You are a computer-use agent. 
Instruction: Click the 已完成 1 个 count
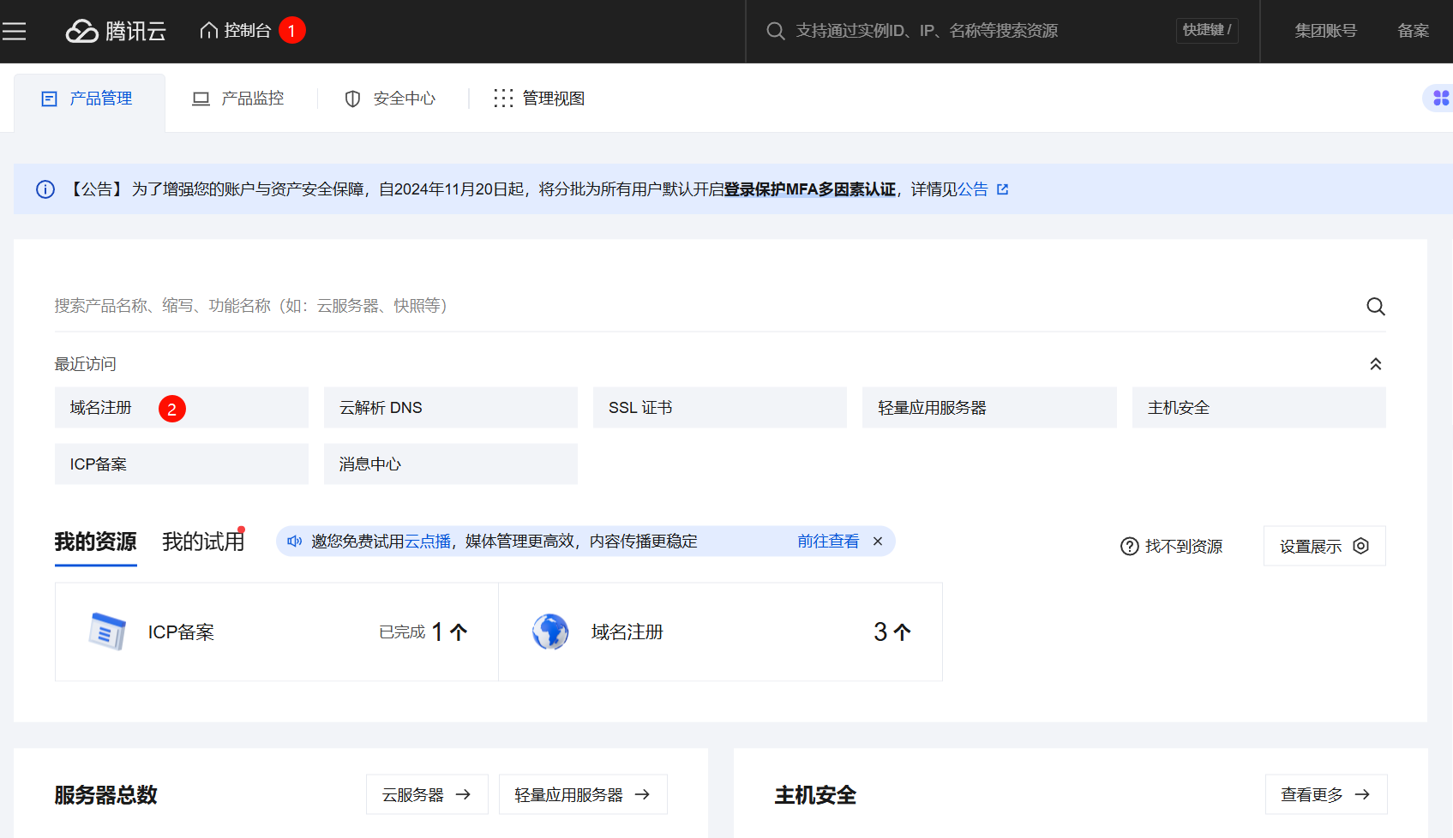pyautogui.click(x=423, y=632)
